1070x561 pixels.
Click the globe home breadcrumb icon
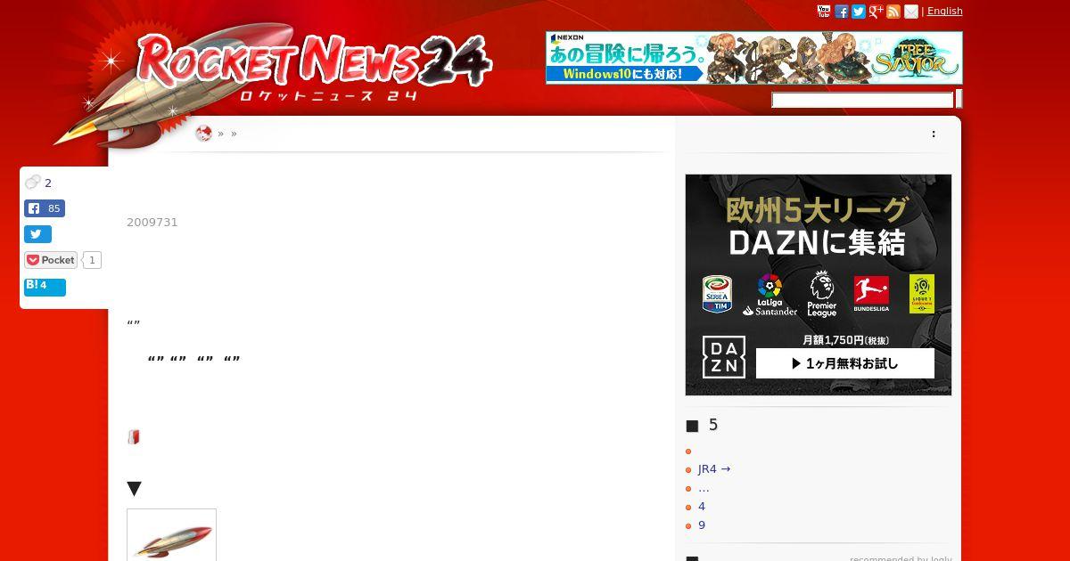204,134
